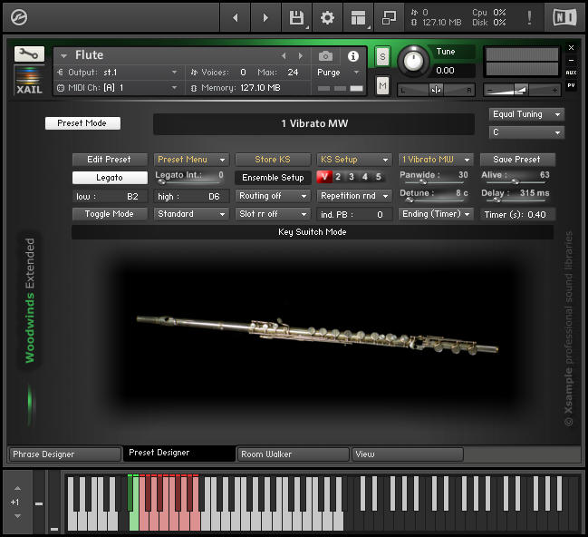This screenshot has width=588, height=537.
Task: Open the Preset Menu dropdown
Action: 191,160
